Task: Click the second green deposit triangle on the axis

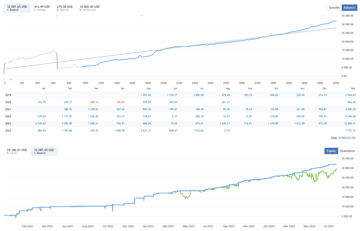Action: [x=11, y=79]
